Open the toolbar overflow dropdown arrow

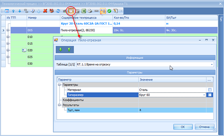tap(121, 11)
